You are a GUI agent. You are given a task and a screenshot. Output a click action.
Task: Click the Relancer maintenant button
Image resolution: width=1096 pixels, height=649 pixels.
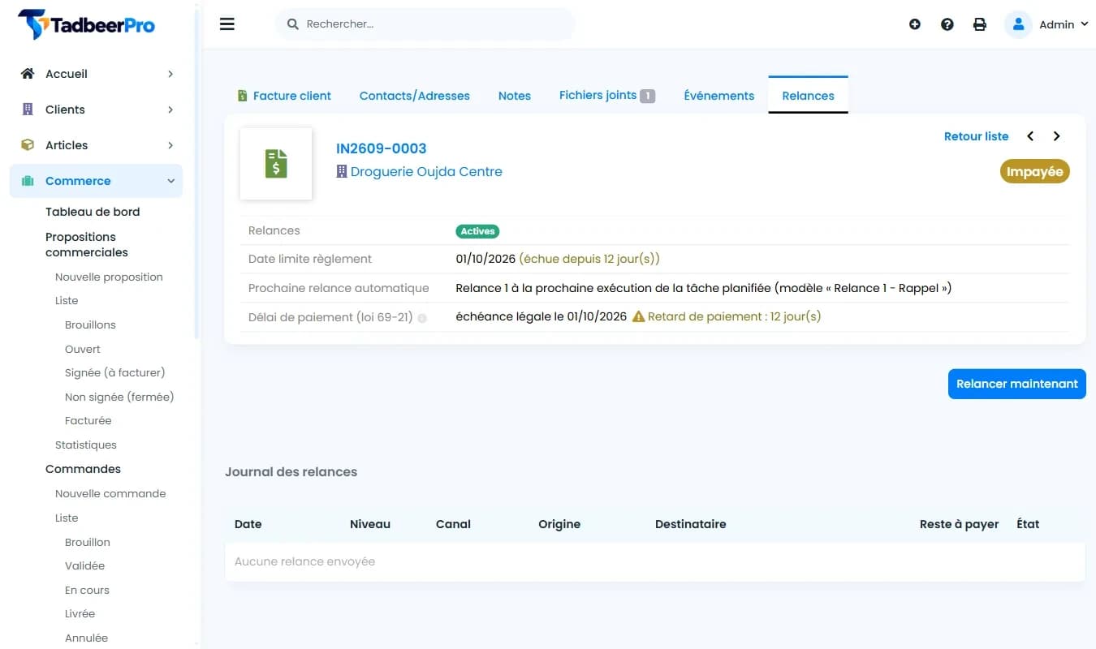pyautogui.click(x=1017, y=384)
